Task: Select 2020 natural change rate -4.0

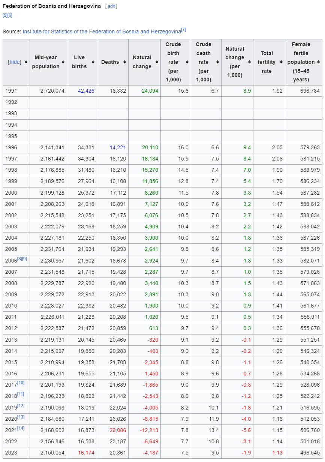Action: (x=246, y=419)
